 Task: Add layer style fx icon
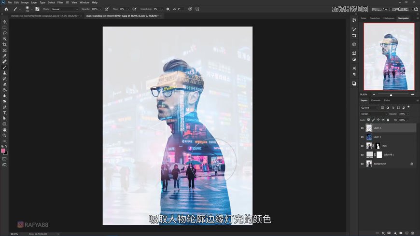[383, 233]
